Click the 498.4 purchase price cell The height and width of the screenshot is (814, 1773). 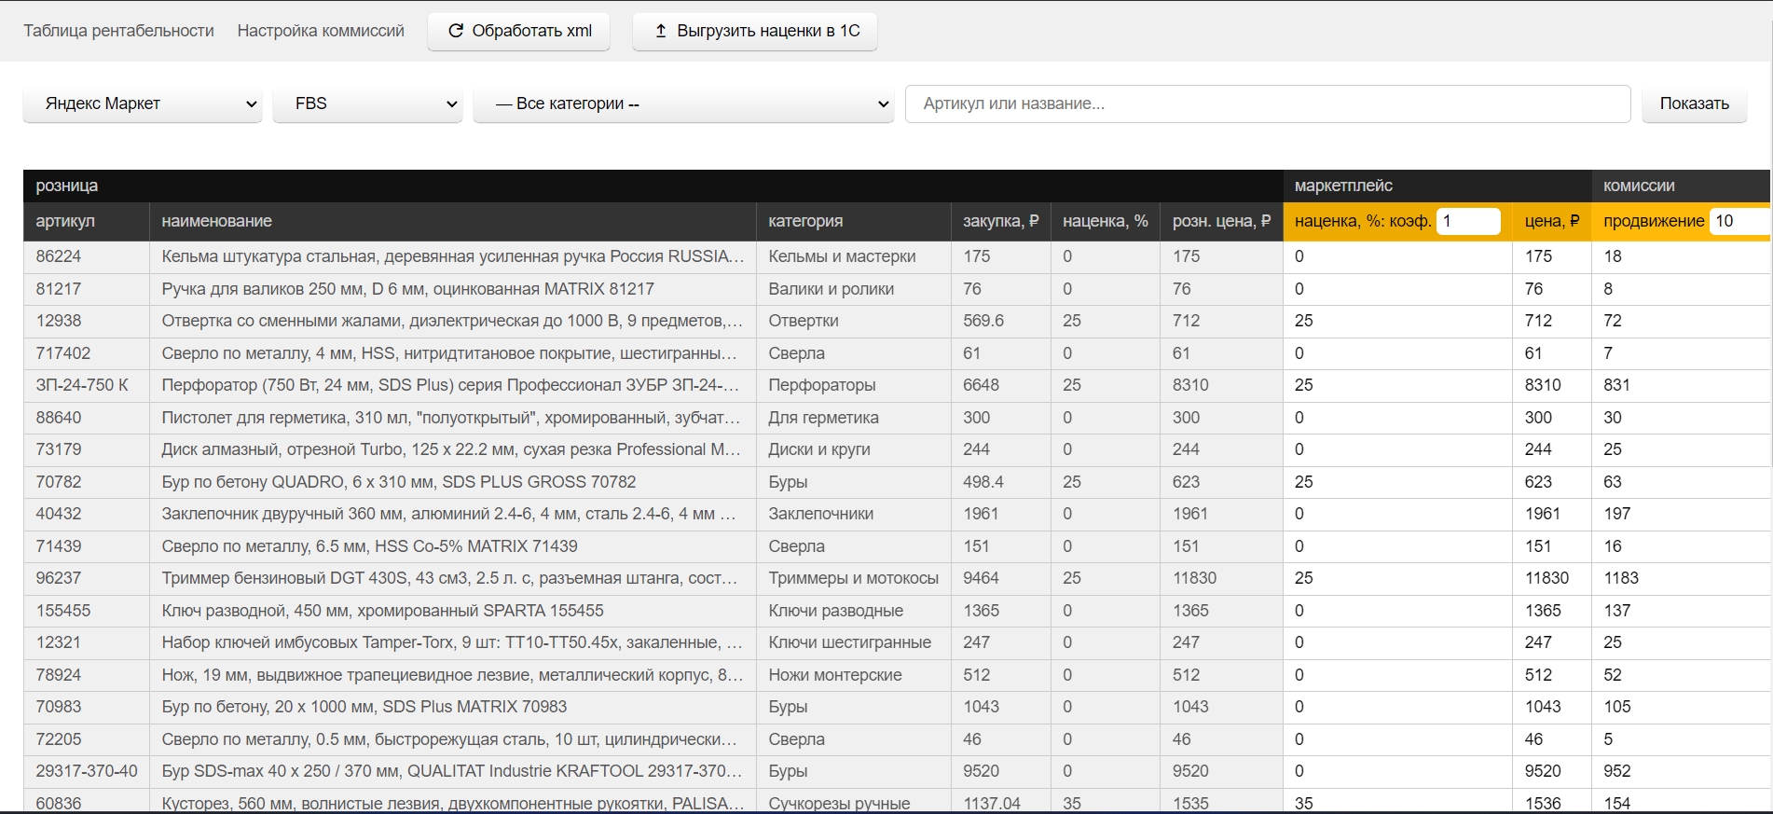[x=1000, y=482]
